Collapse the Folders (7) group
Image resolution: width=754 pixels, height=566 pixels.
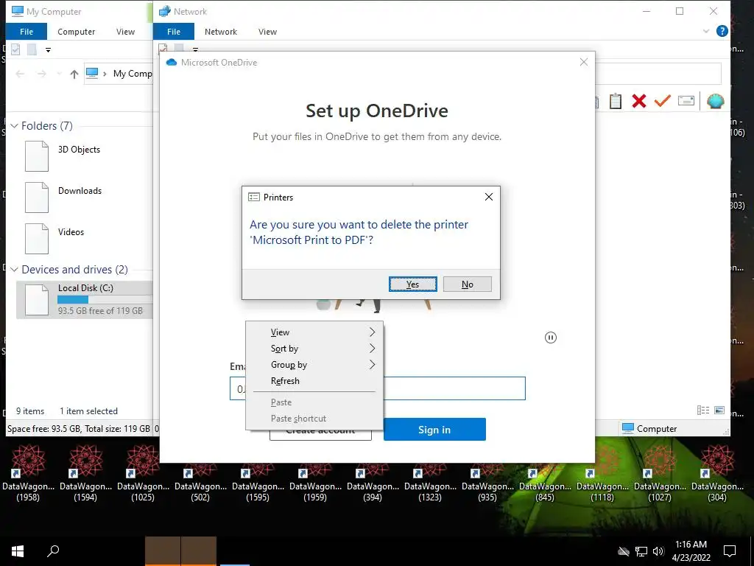click(x=14, y=126)
